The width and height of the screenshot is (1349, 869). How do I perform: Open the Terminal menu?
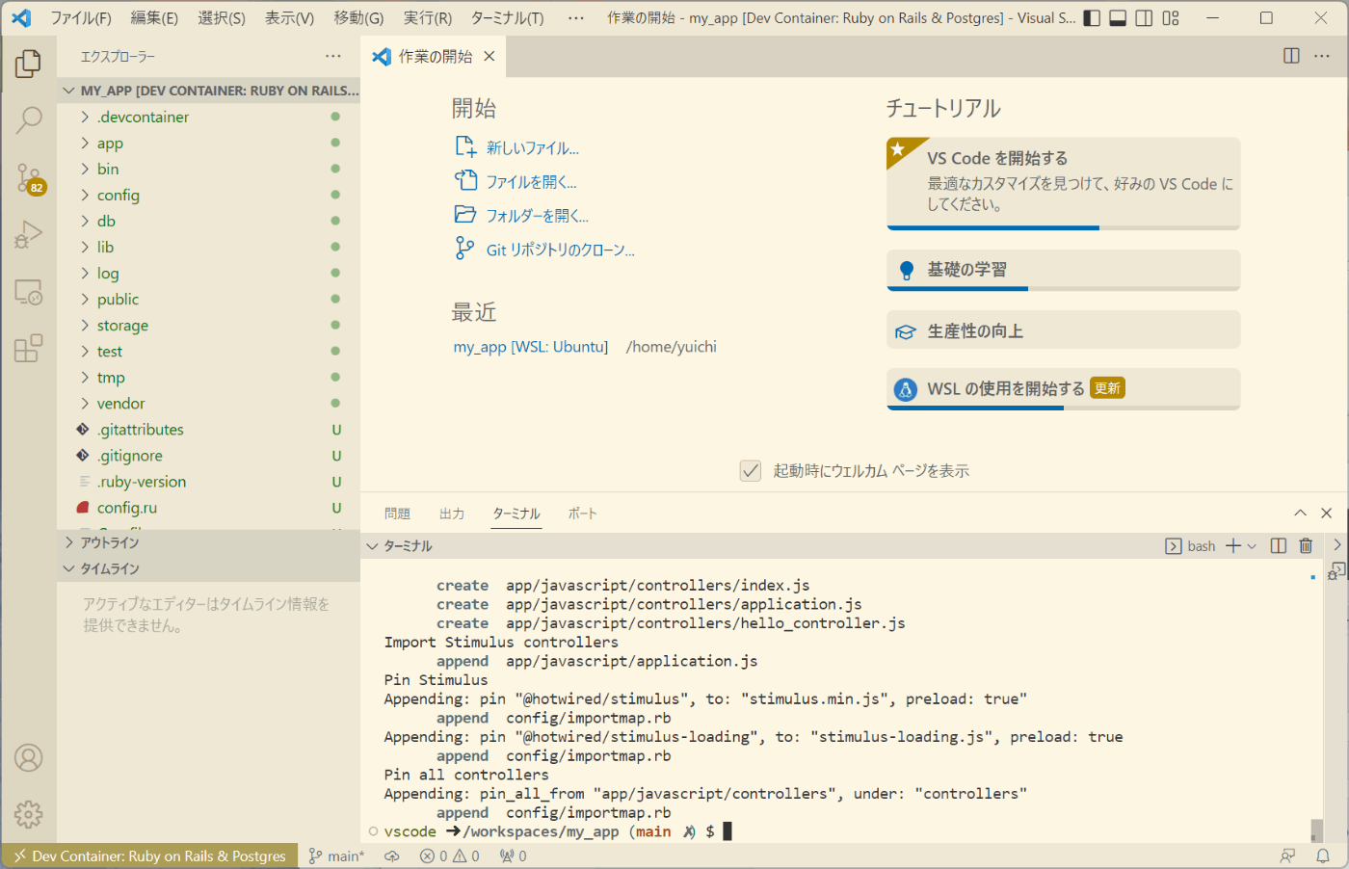click(507, 18)
